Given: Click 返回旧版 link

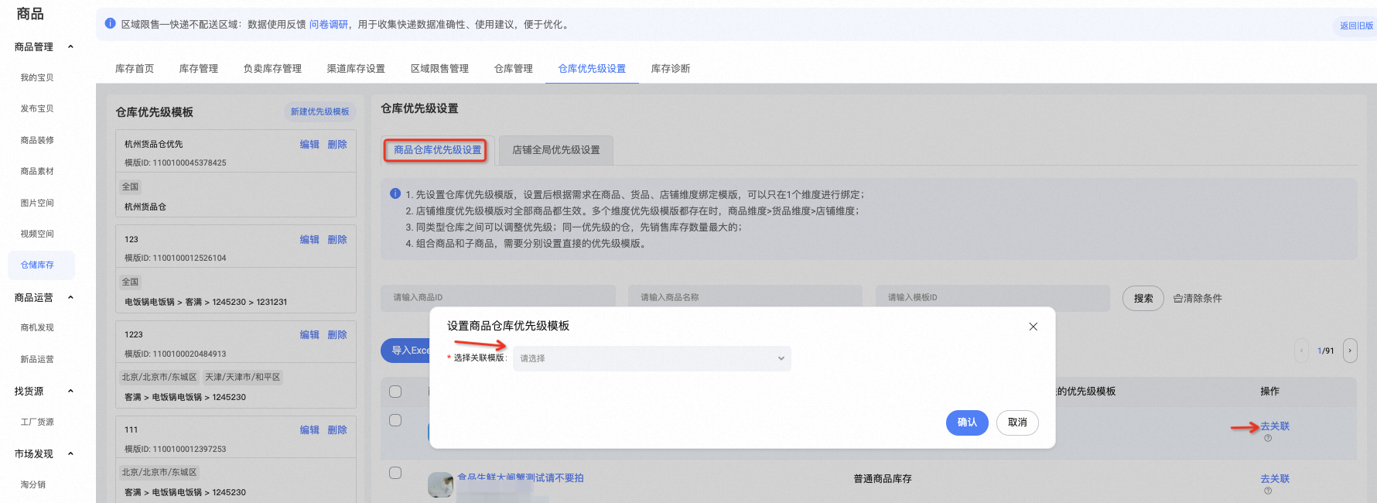Looking at the screenshot, I should 1356,26.
